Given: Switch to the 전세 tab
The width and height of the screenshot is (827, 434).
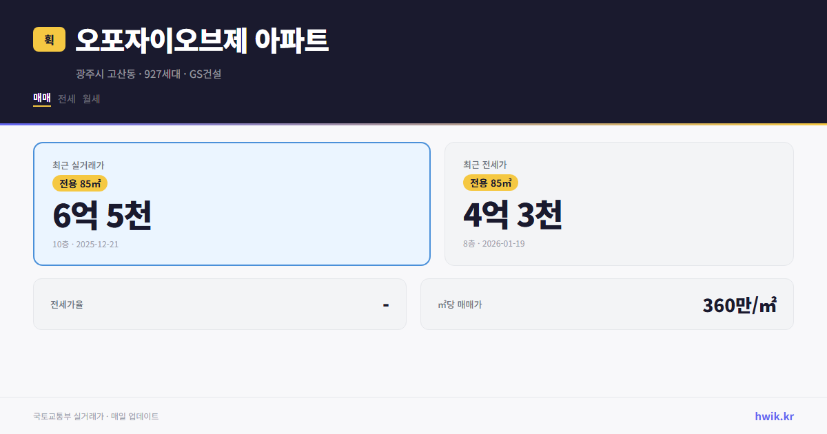Looking at the screenshot, I should coord(65,99).
